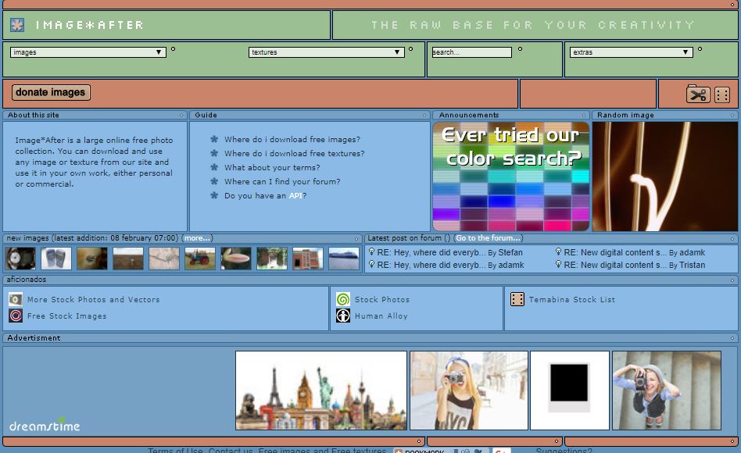
Task: Open the 'more...' new images link
Action: pos(198,238)
